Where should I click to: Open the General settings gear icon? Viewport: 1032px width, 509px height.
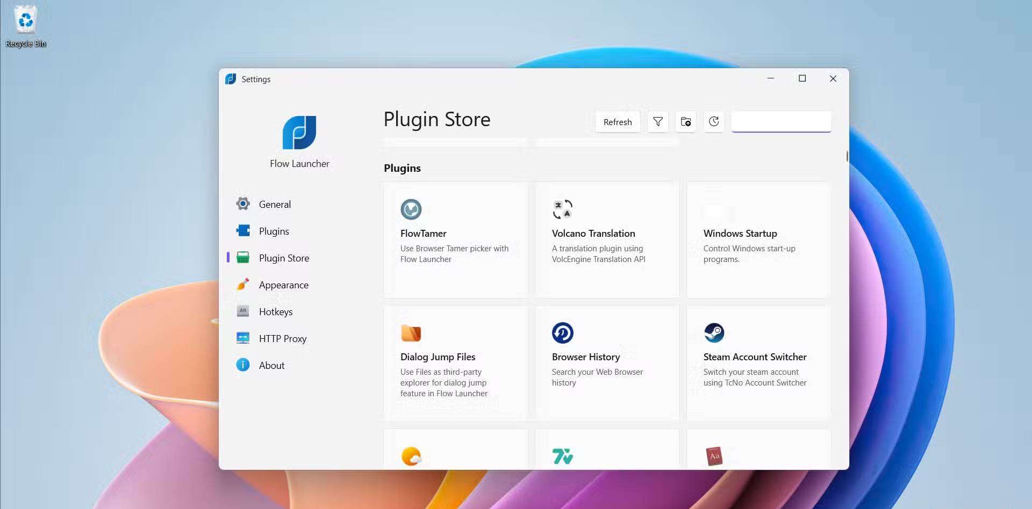[x=243, y=204]
